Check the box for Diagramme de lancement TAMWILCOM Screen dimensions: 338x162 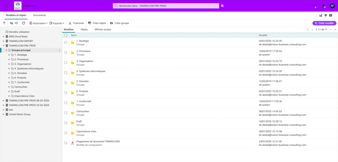click(66, 143)
